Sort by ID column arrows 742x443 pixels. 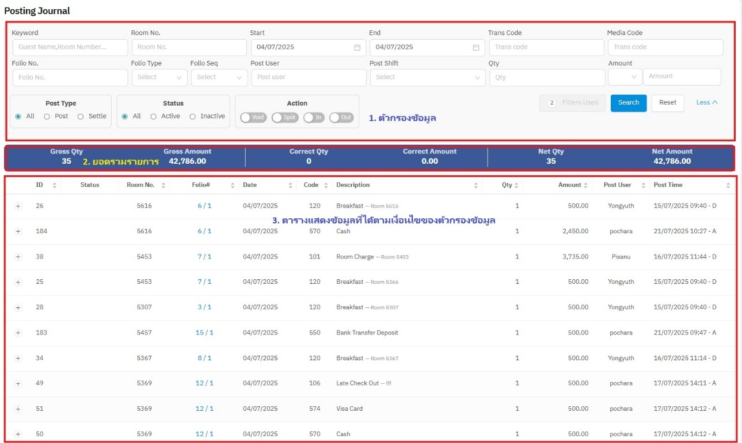click(x=55, y=185)
